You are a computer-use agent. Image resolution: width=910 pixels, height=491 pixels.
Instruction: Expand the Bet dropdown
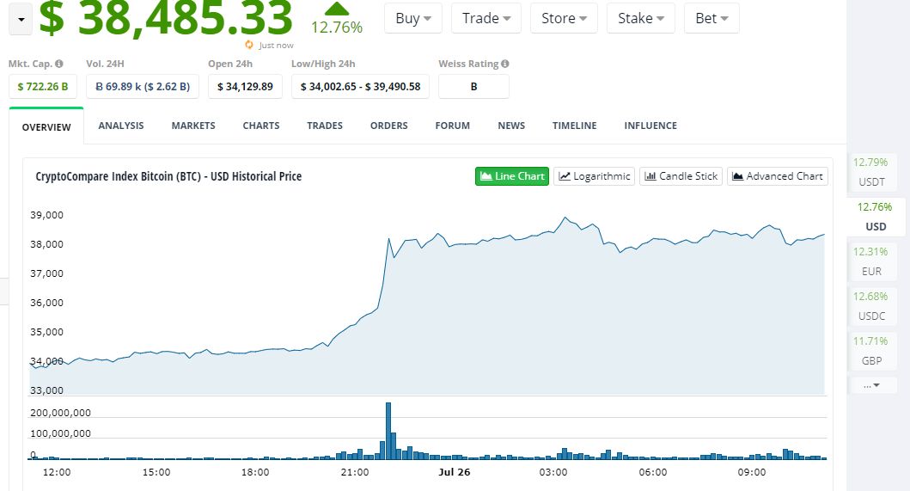tap(712, 18)
